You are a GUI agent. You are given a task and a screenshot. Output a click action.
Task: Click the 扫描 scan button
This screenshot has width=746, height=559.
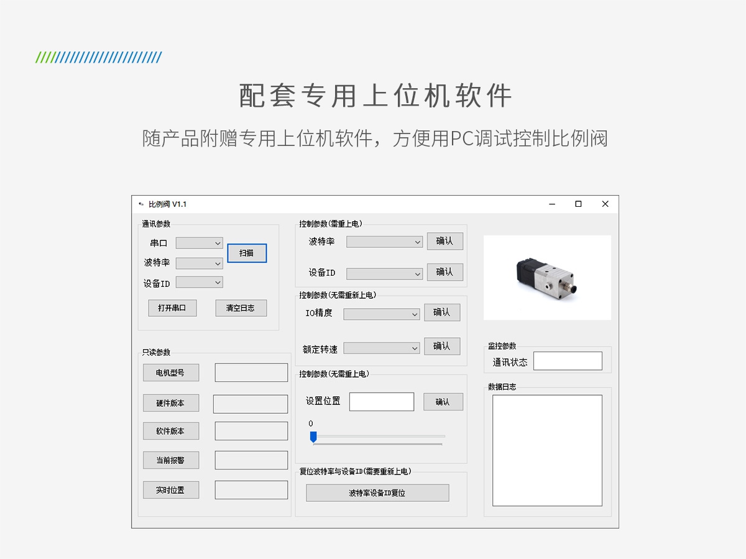pos(247,253)
